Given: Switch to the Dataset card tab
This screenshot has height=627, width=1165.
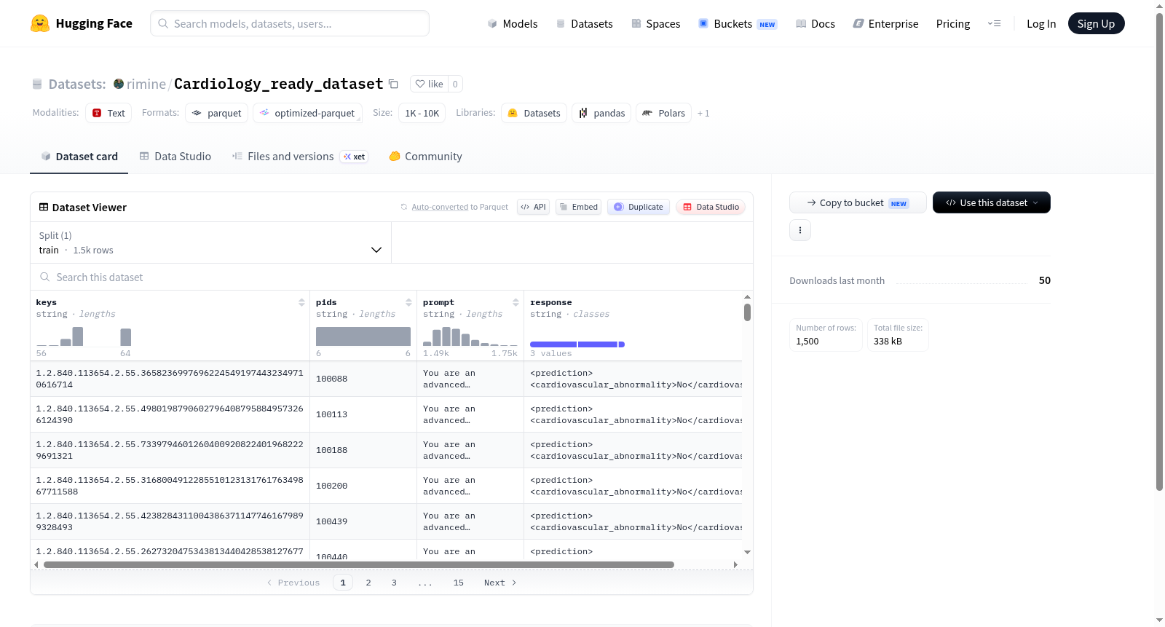Looking at the screenshot, I should pyautogui.click(x=79, y=156).
